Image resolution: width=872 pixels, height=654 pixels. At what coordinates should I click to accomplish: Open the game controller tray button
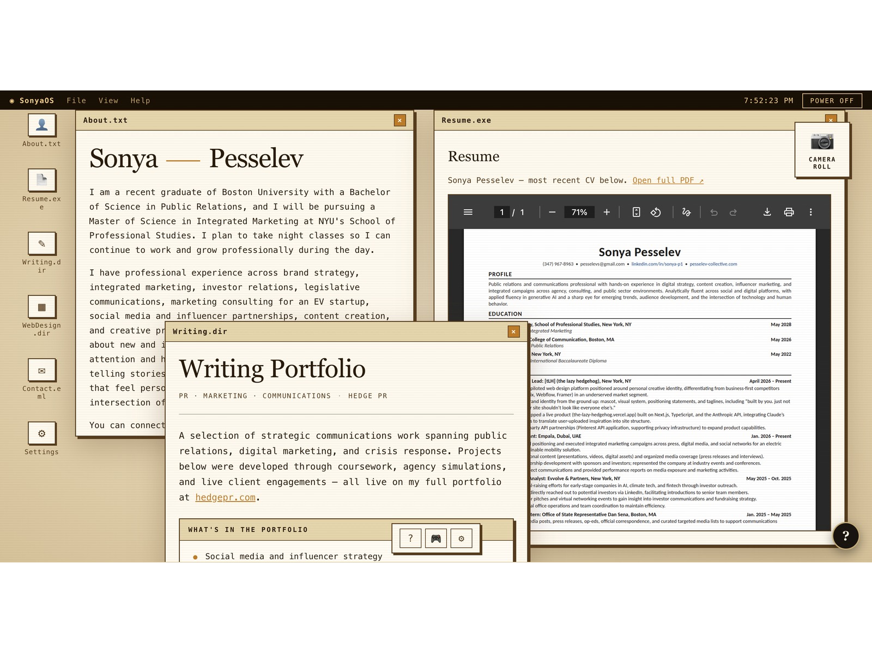tap(436, 538)
